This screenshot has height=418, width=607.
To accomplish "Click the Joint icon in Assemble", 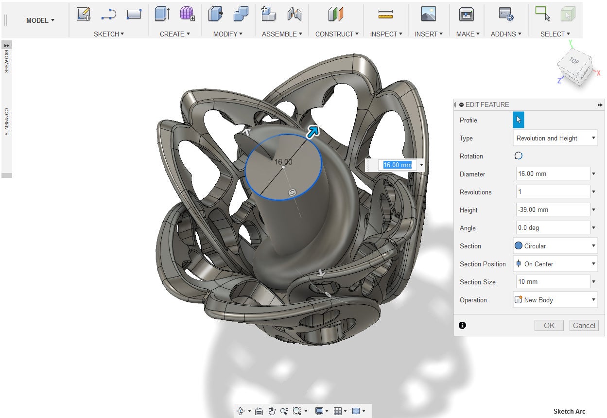I will click(294, 15).
